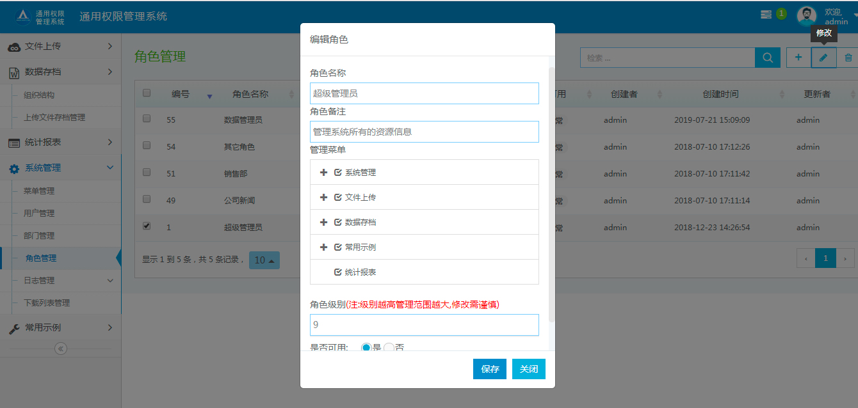Screen dimensions: 858x408
Task: Expand 统计报表 sidebar chevron
Action: [110, 142]
